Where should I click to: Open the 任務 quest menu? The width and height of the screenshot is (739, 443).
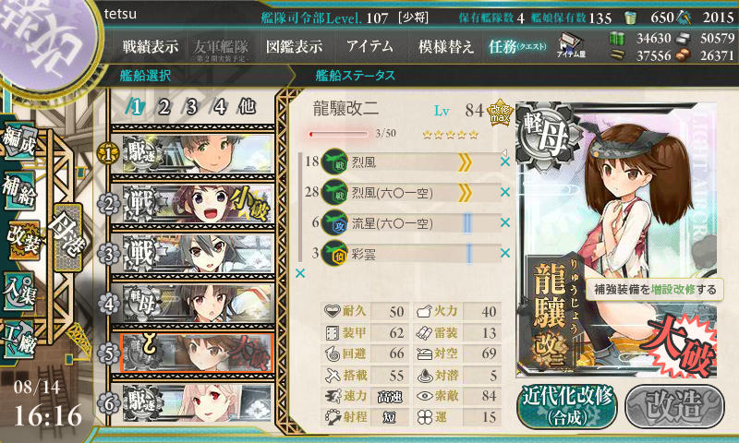tap(517, 46)
